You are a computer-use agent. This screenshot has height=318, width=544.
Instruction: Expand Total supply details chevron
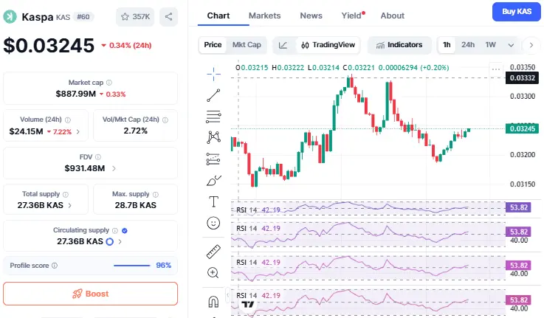(69, 206)
